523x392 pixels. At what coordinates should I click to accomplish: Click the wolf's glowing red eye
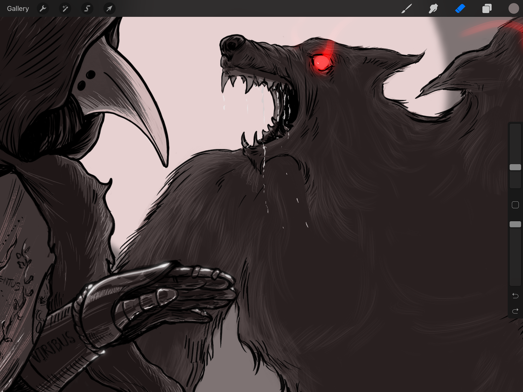pos(322,62)
